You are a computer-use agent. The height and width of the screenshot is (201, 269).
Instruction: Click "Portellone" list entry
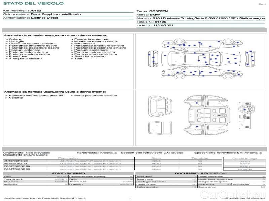point(18,56)
